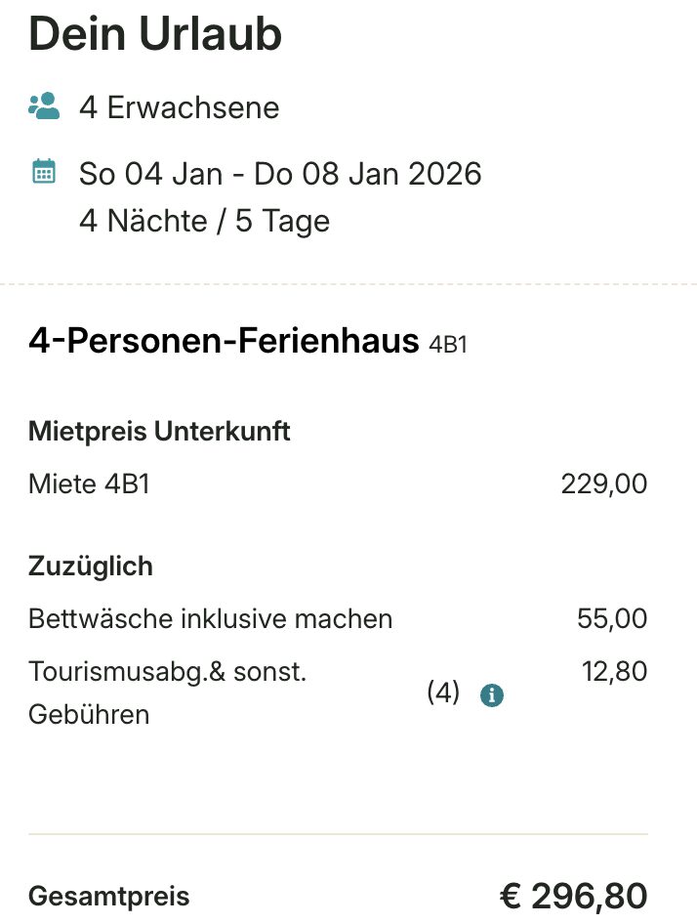Click the Bettwäsche inklusive machen line item
The width and height of the screenshot is (697, 924).
[x=210, y=618]
